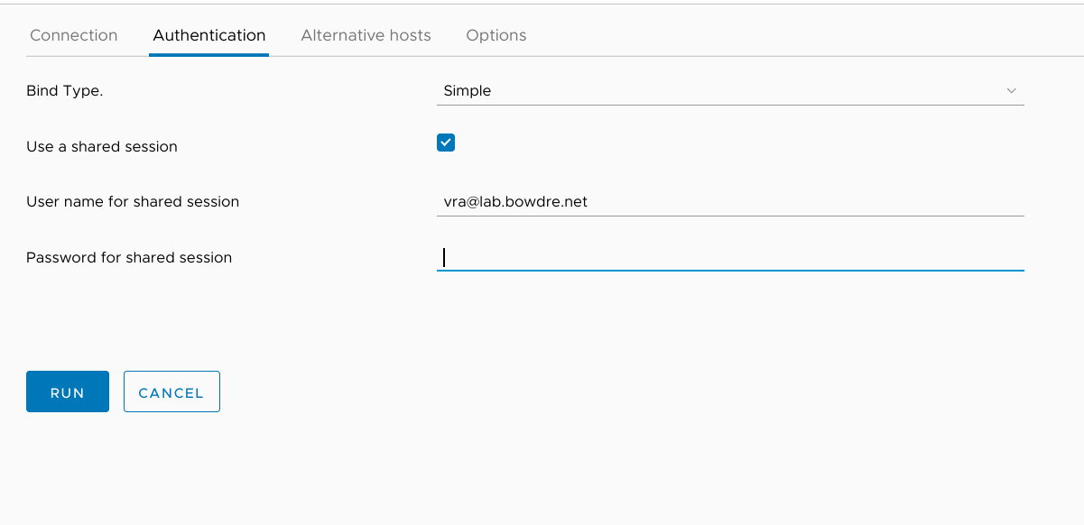
Task: Click the Bind Type dropdown chevron arrow
Action: pos(1011,91)
